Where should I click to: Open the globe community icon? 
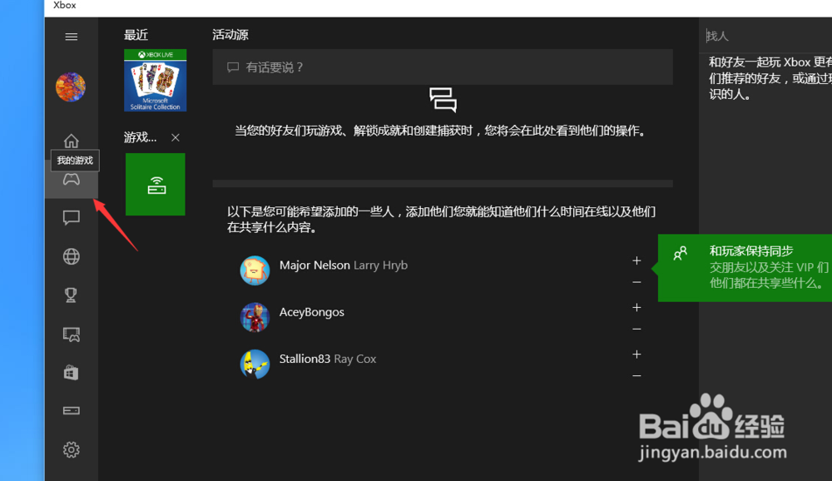(x=71, y=256)
